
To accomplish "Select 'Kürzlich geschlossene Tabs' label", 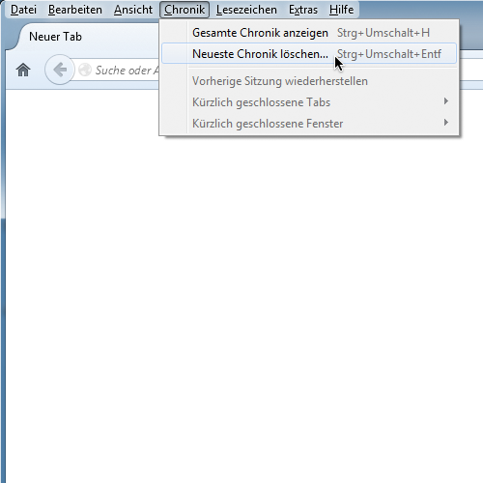I will click(261, 102).
